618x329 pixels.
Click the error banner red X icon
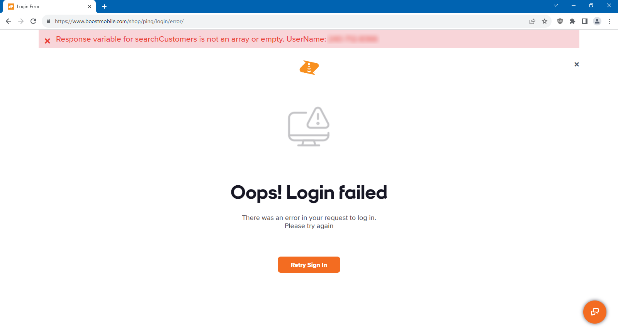[x=47, y=40]
